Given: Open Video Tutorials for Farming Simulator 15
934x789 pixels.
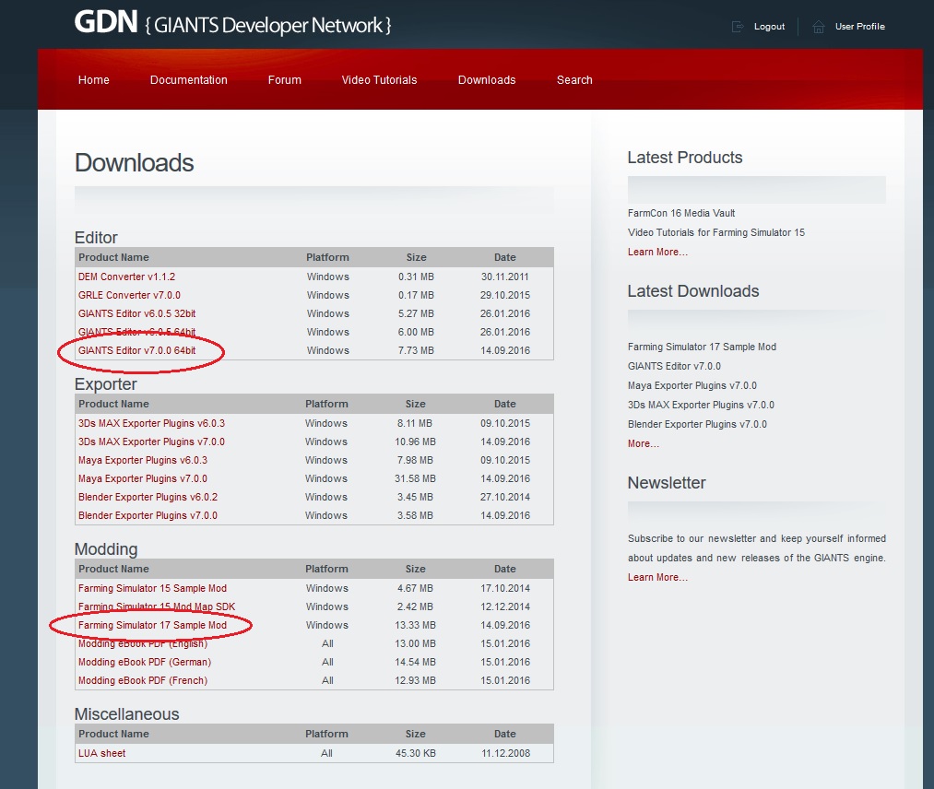Looking at the screenshot, I should (x=716, y=232).
